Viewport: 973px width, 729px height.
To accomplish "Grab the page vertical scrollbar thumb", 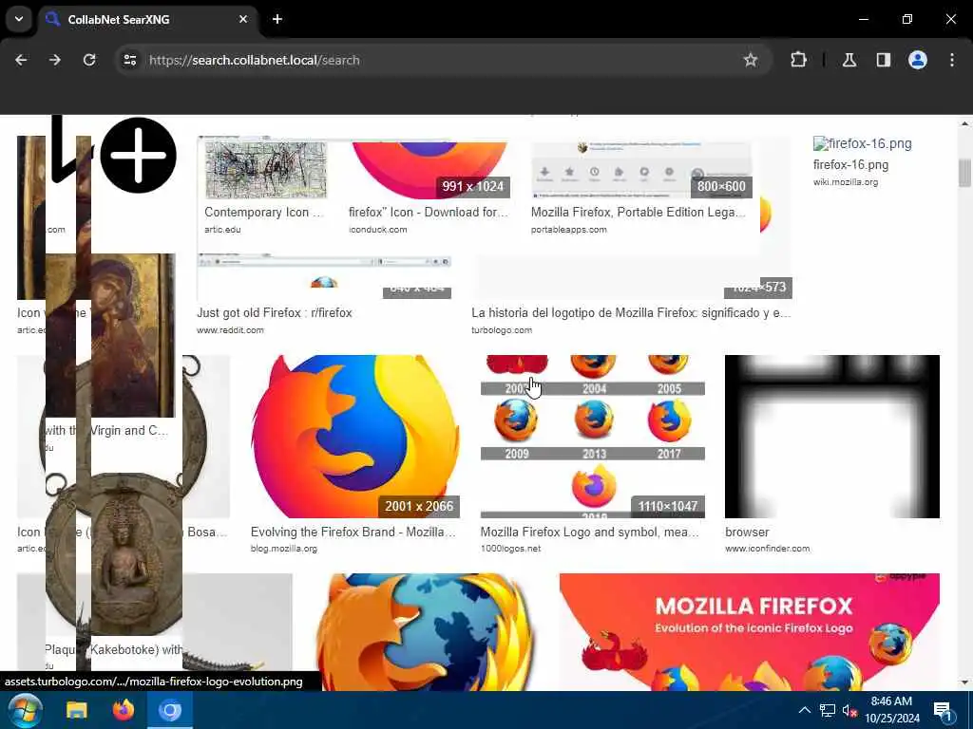I will click(964, 173).
